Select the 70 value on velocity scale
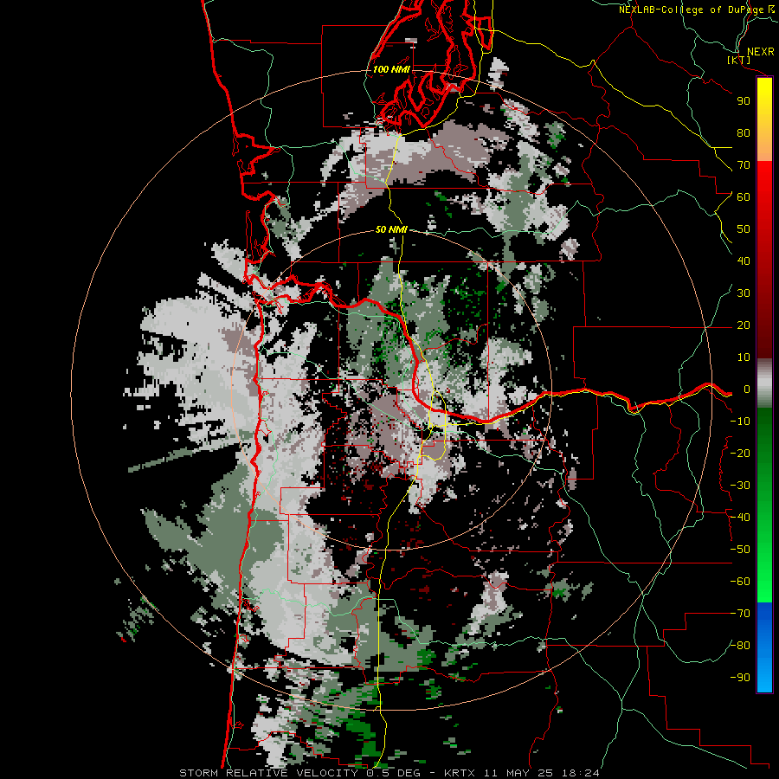 pos(744,165)
